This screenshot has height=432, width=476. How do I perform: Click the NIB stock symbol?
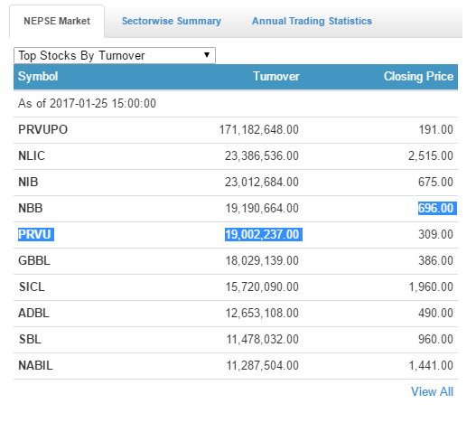coord(28,182)
